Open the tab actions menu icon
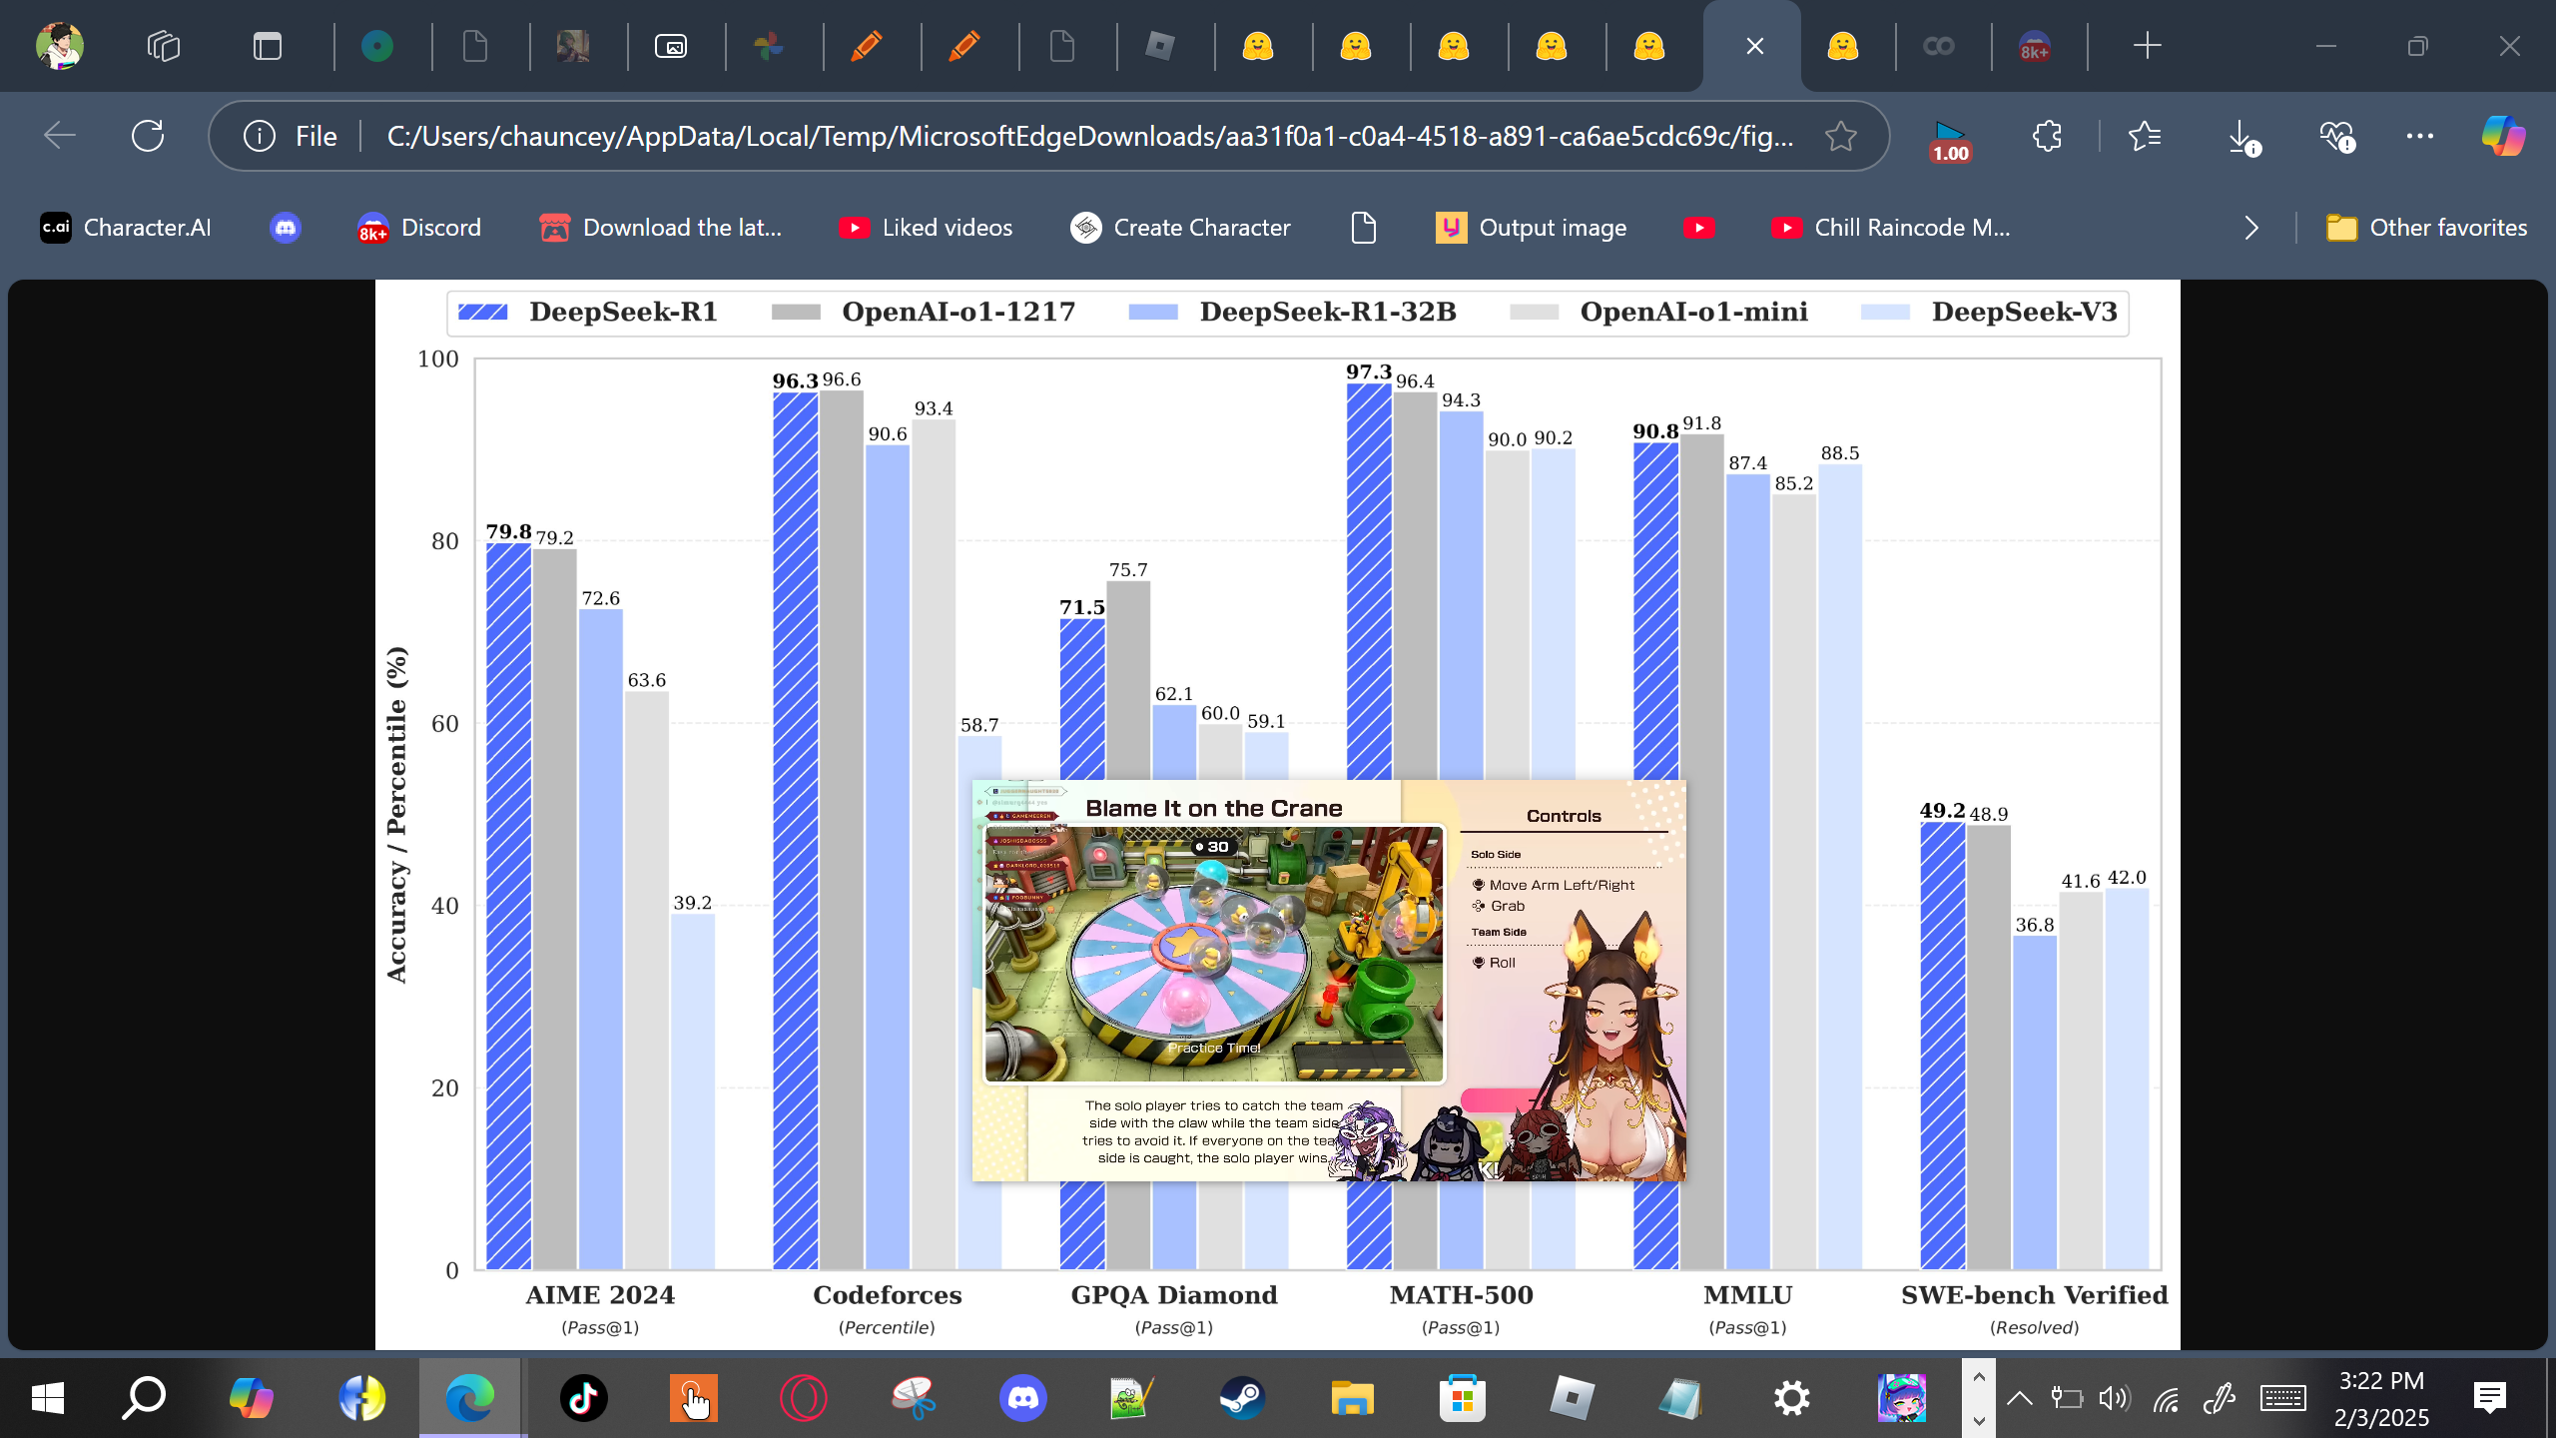The height and width of the screenshot is (1438, 2556). coord(268,46)
